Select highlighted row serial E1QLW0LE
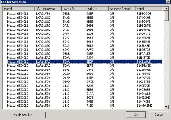This screenshot has height=120, width=171. (x=85, y=62)
